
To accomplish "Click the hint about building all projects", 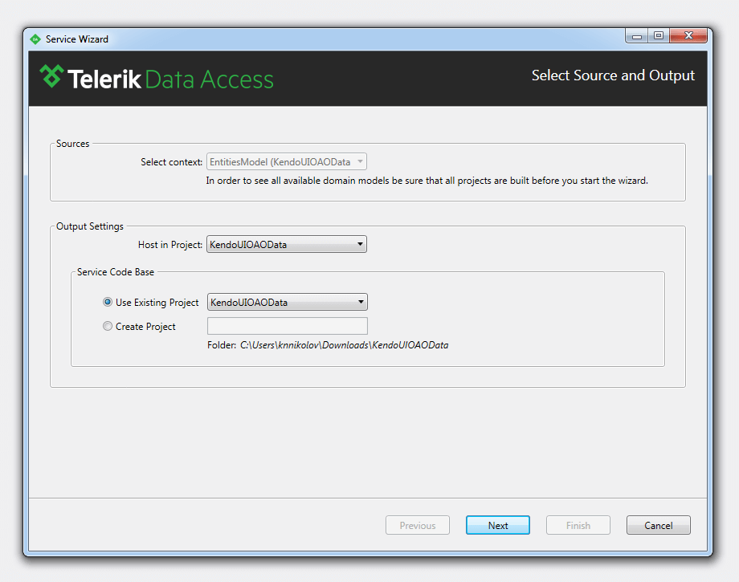I will click(x=427, y=181).
